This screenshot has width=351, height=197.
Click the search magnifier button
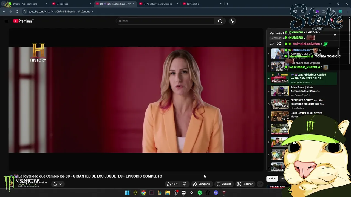[x=220, y=21]
